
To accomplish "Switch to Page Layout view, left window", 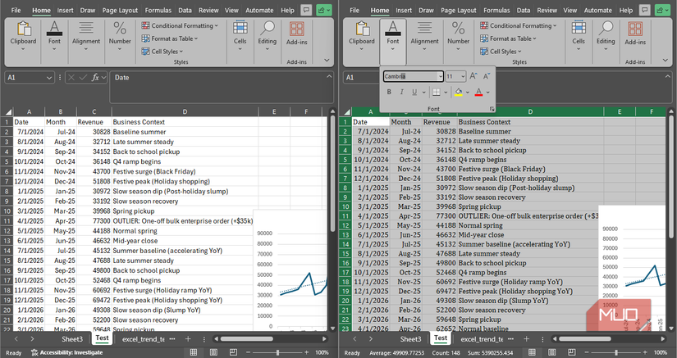I will pos(213,352).
